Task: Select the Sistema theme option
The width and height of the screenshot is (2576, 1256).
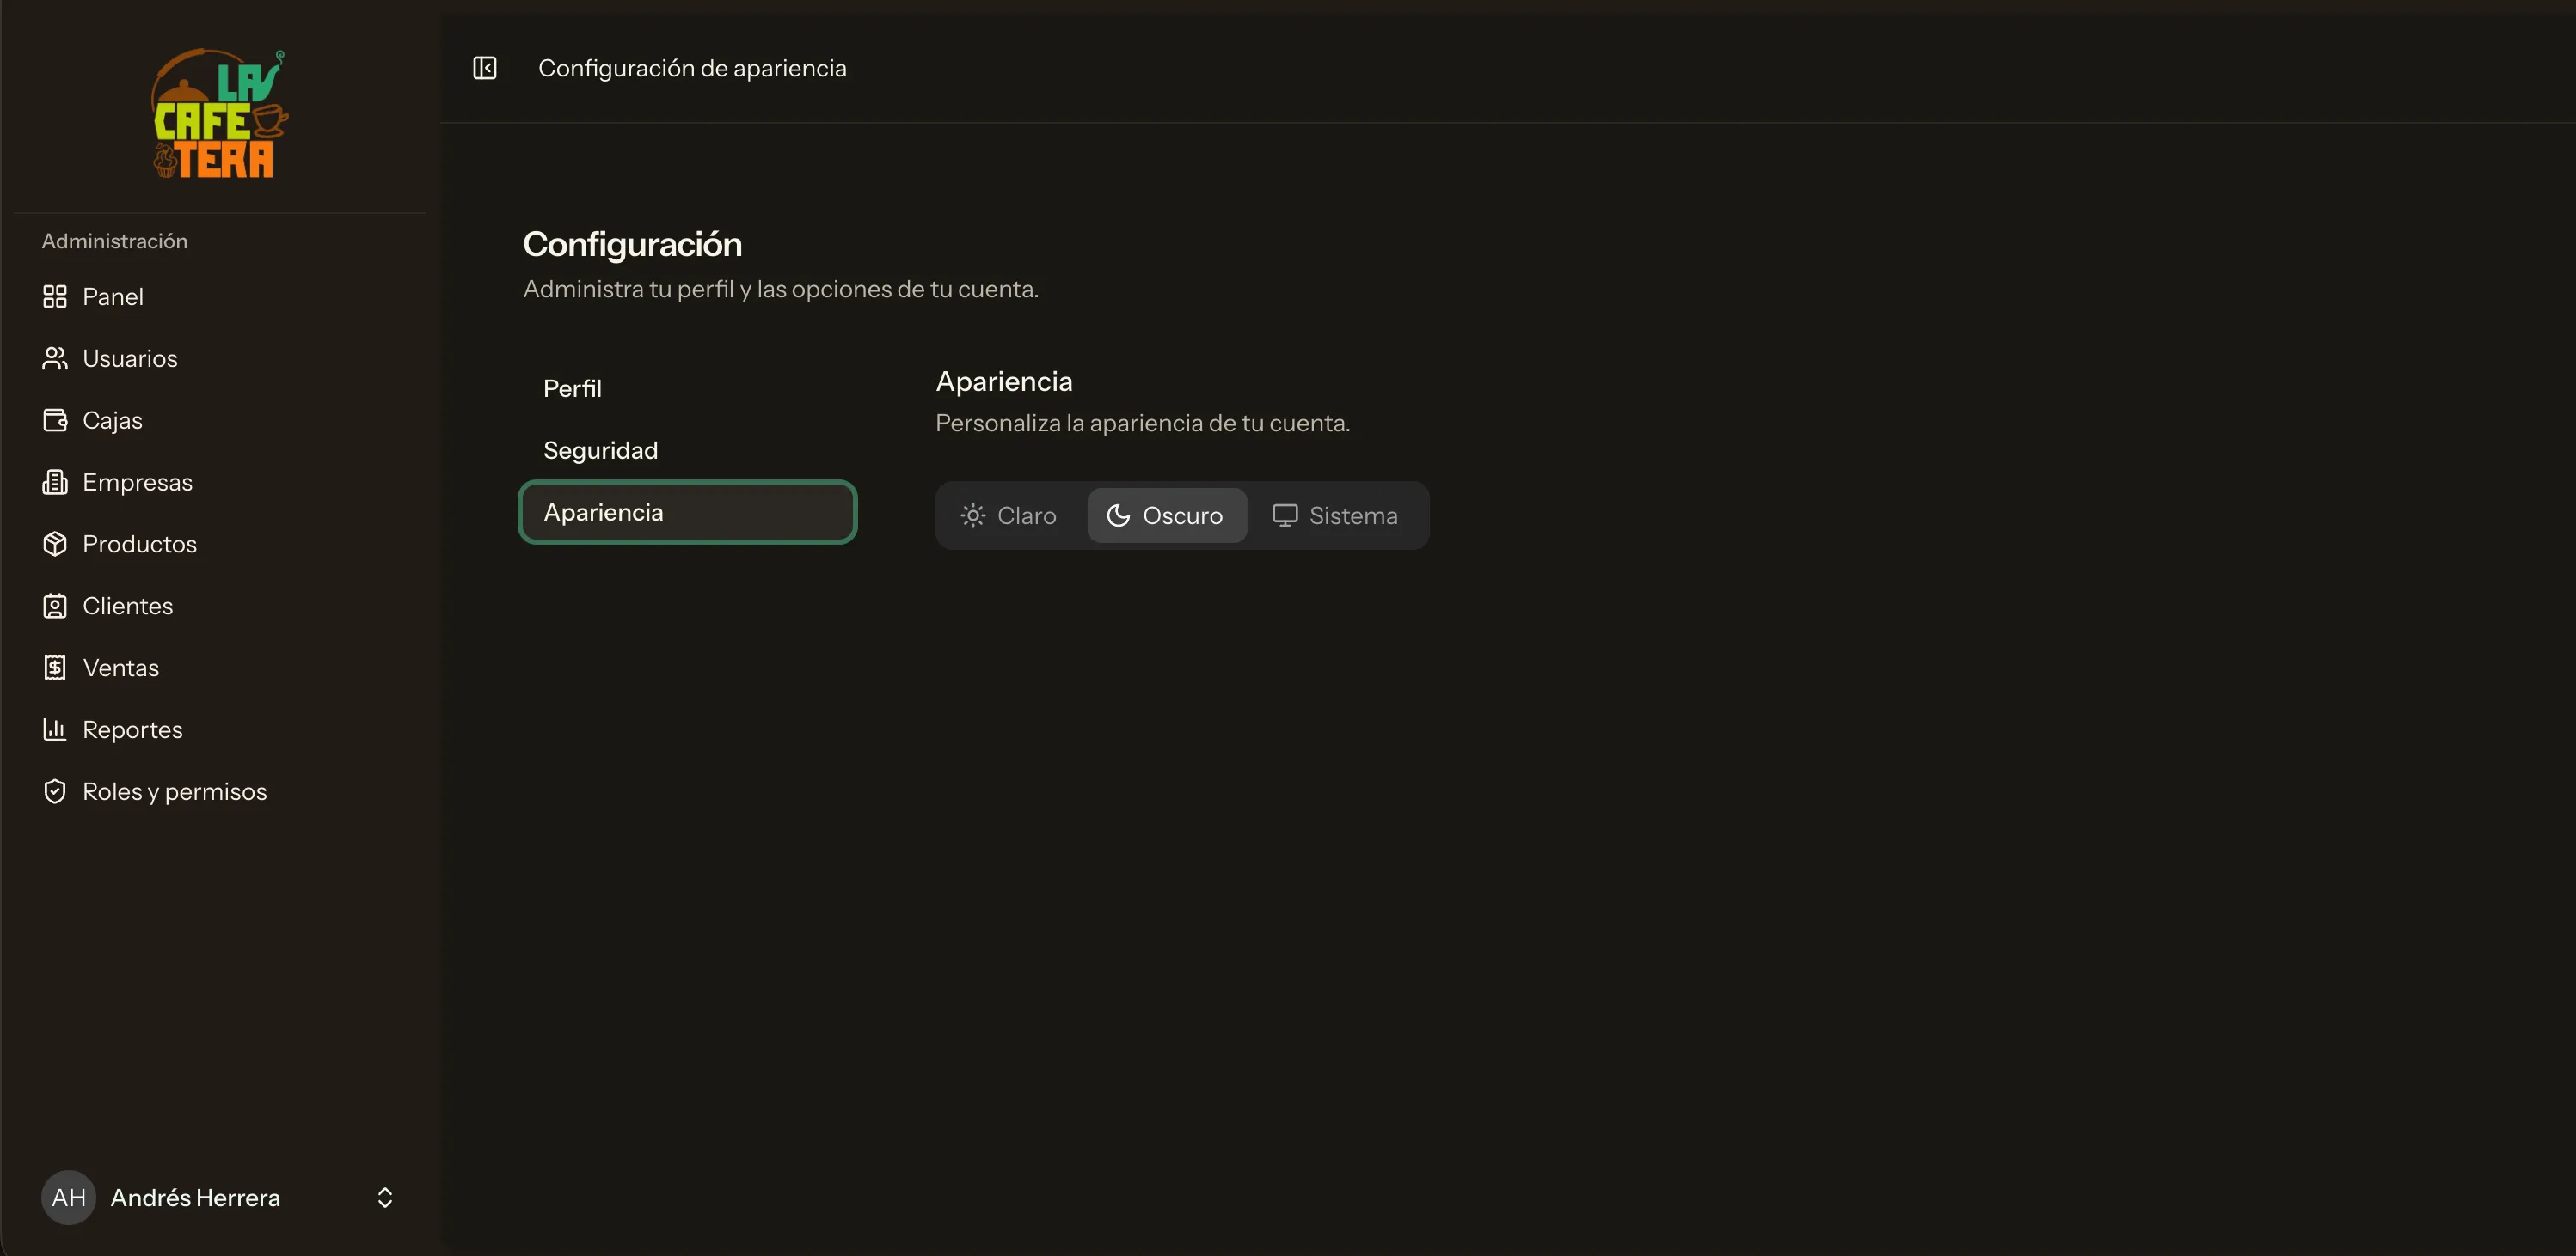Action: 1335,515
